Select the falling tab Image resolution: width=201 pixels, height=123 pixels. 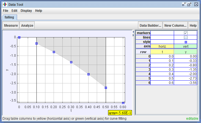point(9,17)
